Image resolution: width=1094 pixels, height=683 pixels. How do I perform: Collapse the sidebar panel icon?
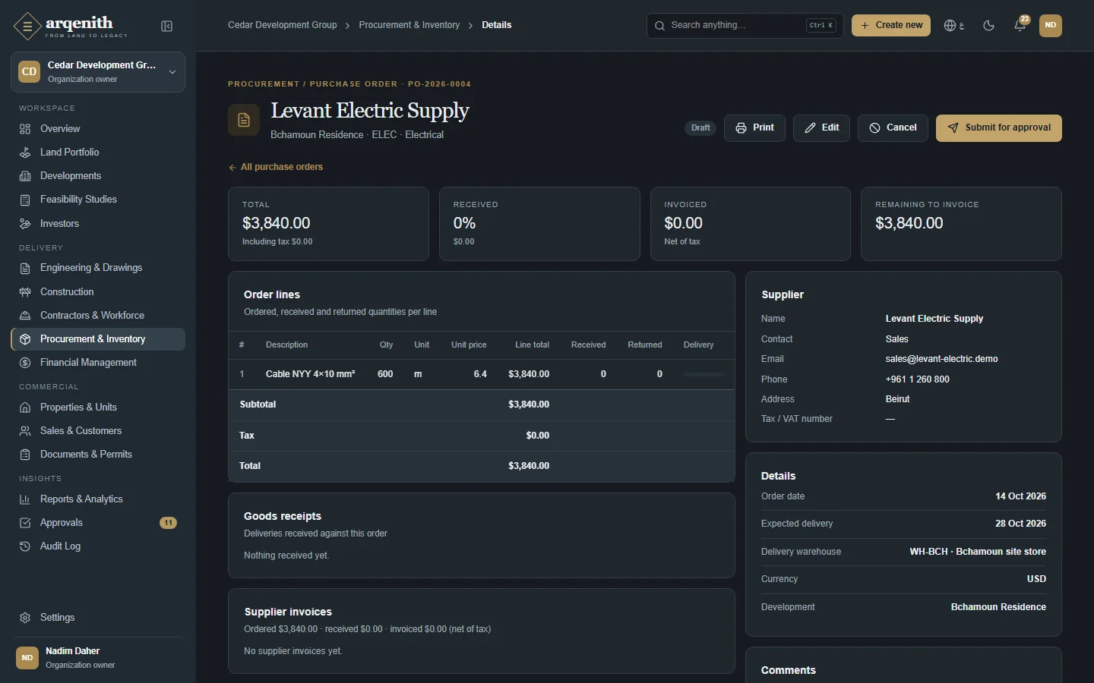coord(167,27)
